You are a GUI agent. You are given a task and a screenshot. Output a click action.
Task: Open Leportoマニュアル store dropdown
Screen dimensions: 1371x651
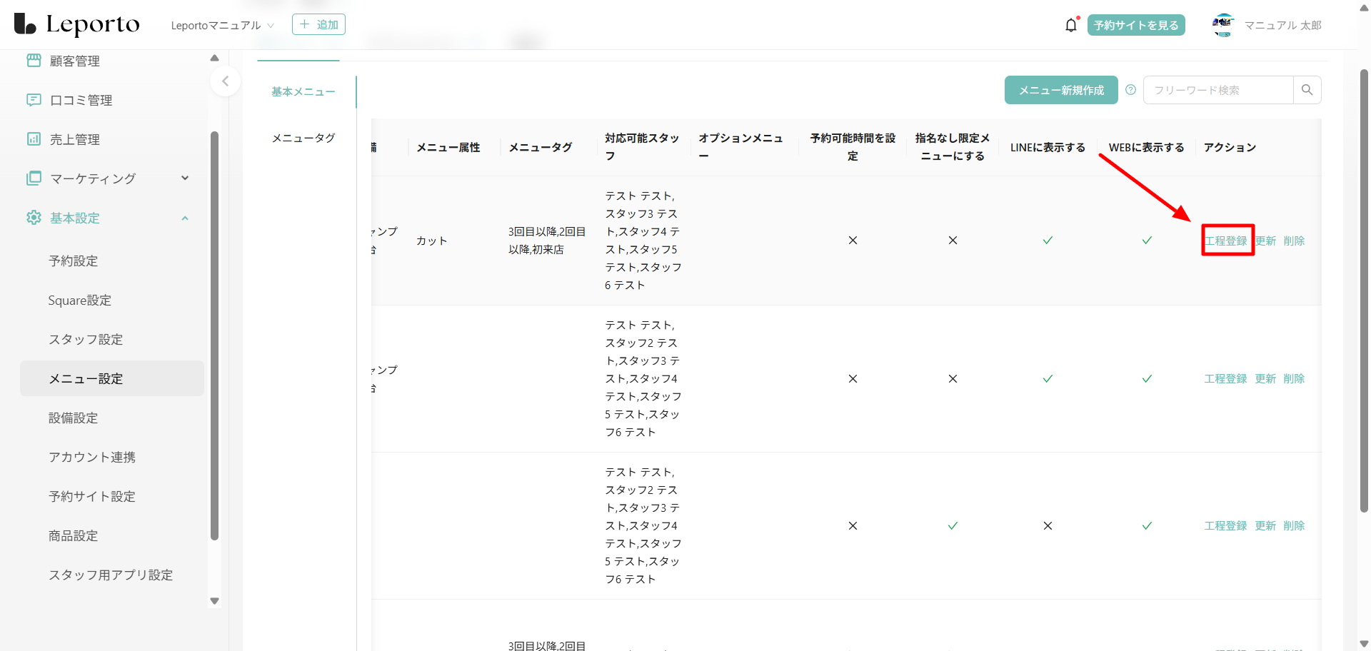223,25
